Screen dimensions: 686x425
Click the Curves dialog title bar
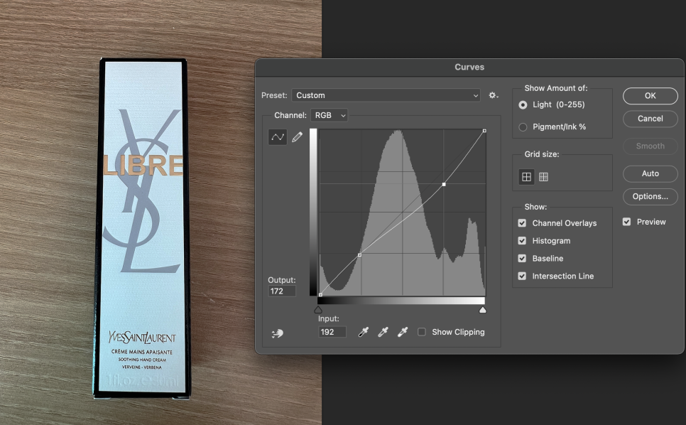tap(469, 68)
